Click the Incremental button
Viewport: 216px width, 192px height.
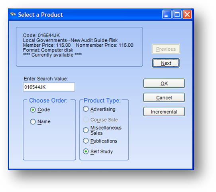(x=164, y=112)
